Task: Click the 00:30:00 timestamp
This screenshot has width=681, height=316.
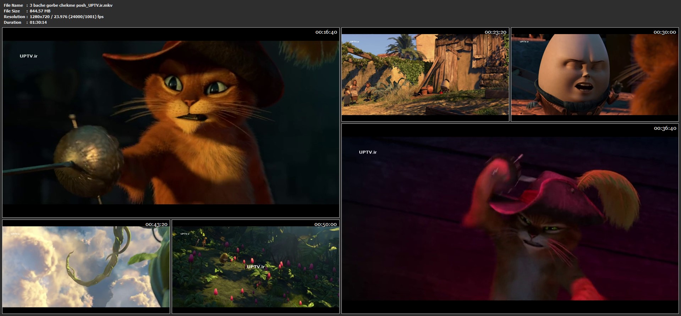Action: click(x=665, y=32)
